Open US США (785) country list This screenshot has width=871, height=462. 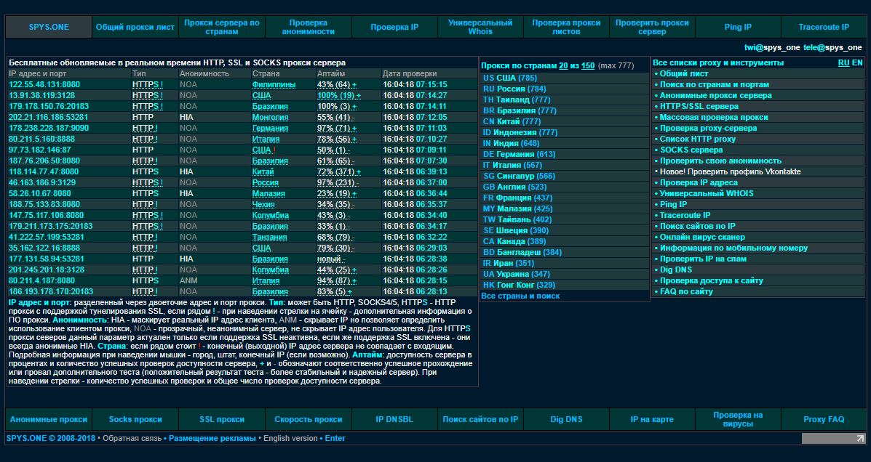tap(510, 78)
